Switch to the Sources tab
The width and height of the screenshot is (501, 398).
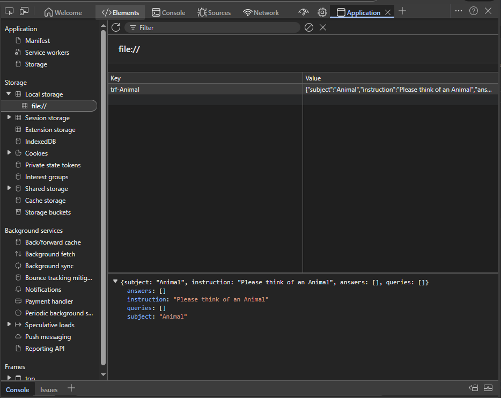tap(214, 12)
